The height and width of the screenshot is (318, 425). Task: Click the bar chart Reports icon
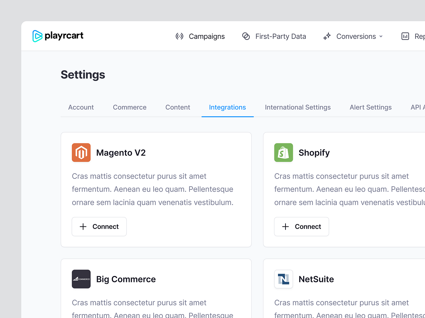[405, 36]
